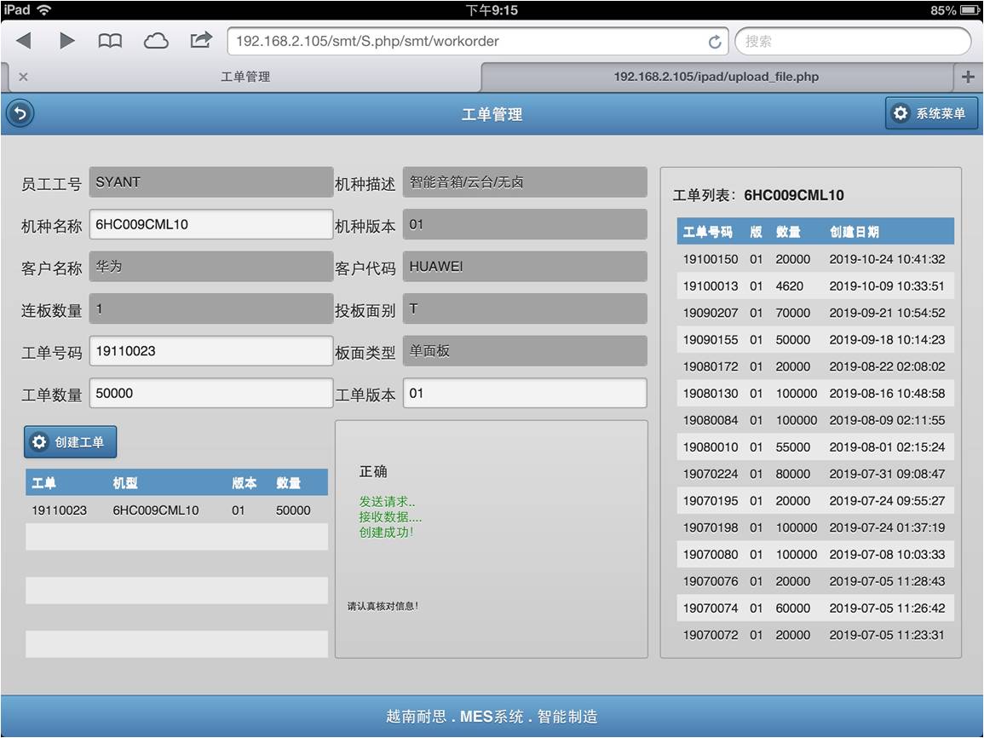Click the 工单号码 input field
This screenshot has height=738, width=984.
click(x=210, y=351)
